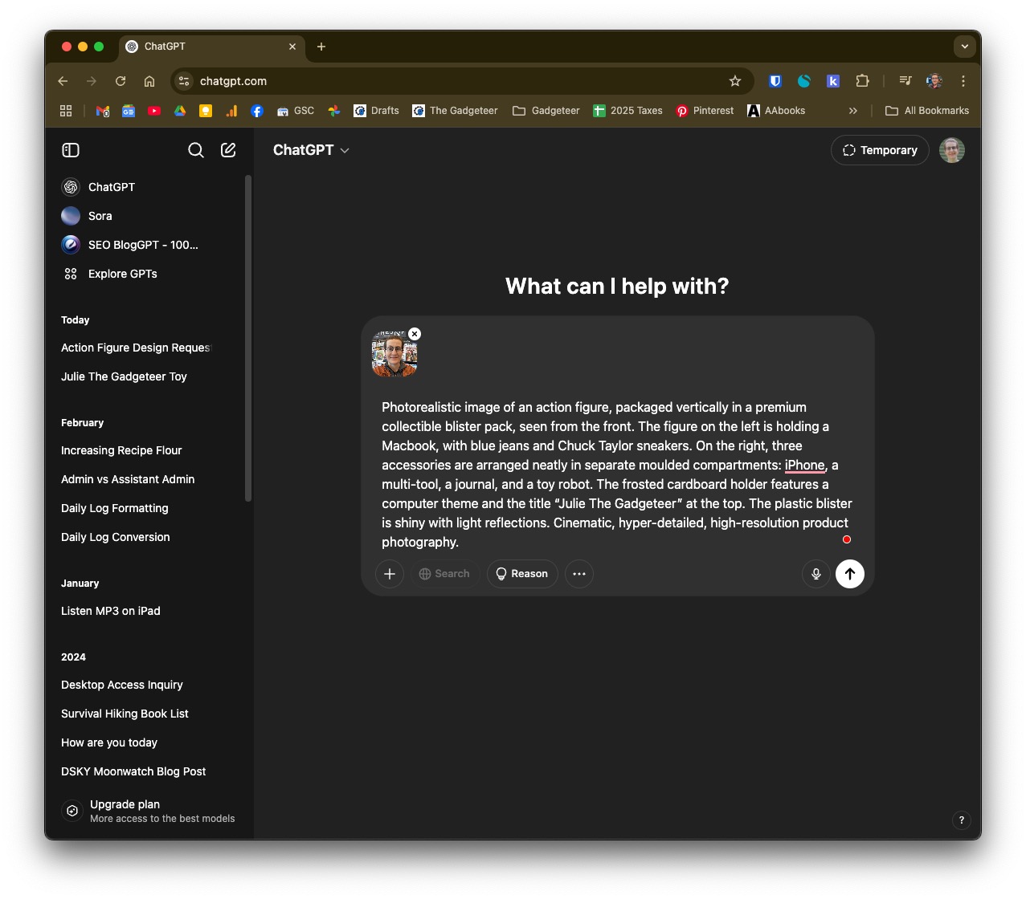1026x899 pixels.
Task: Start a new chat with compose icon
Action: pos(228,150)
